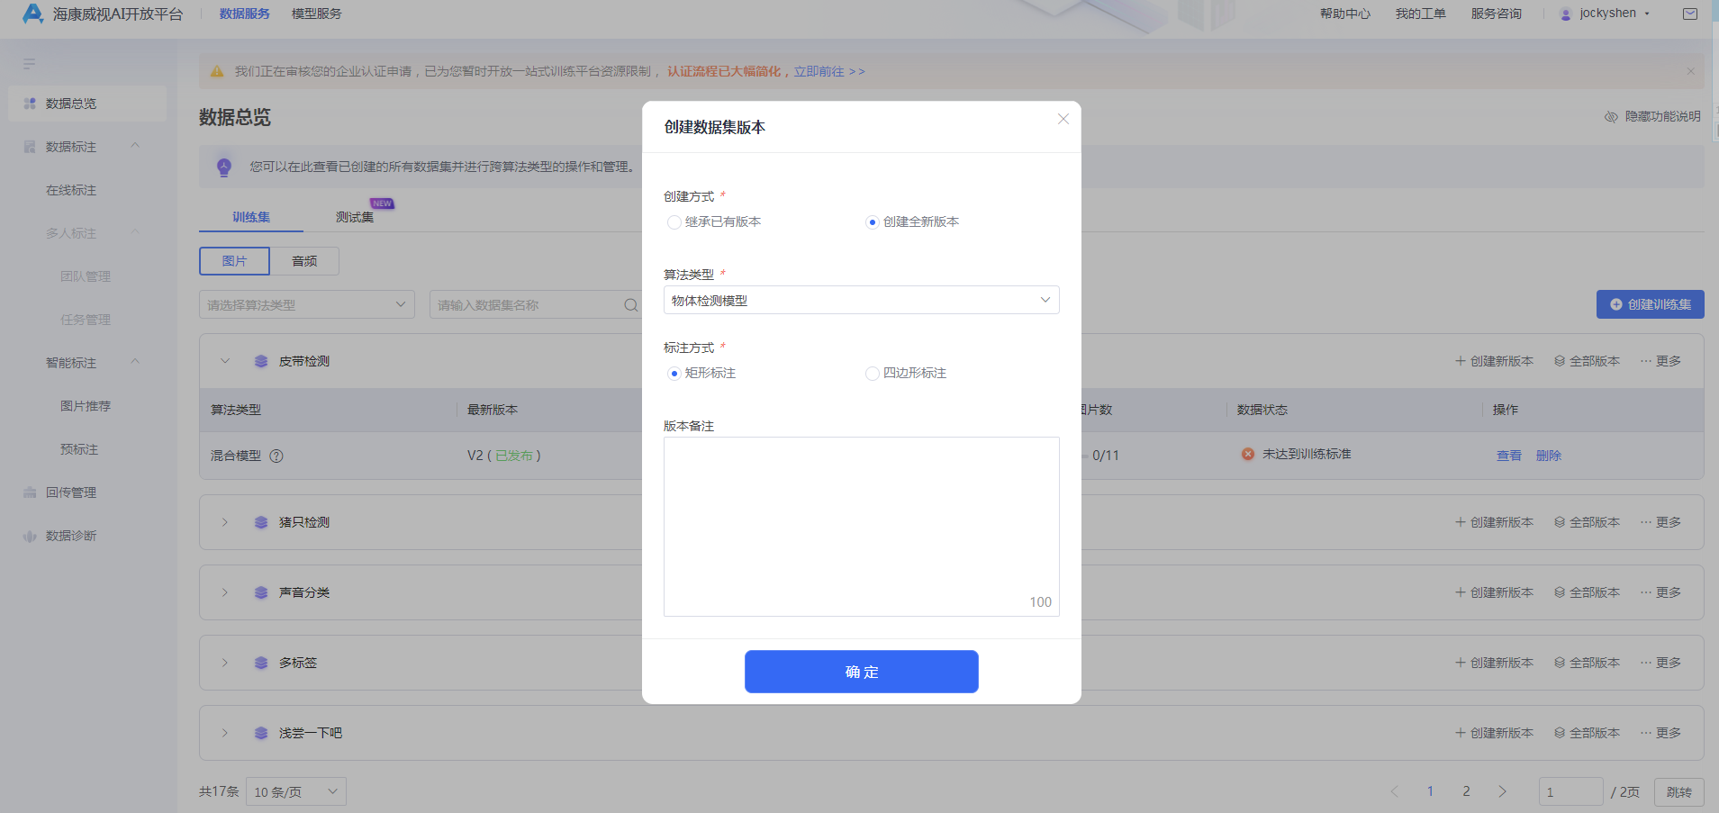This screenshot has width=1719, height=813.
Task: Select the 四边形标注 annotation option
Action: pos(872,373)
